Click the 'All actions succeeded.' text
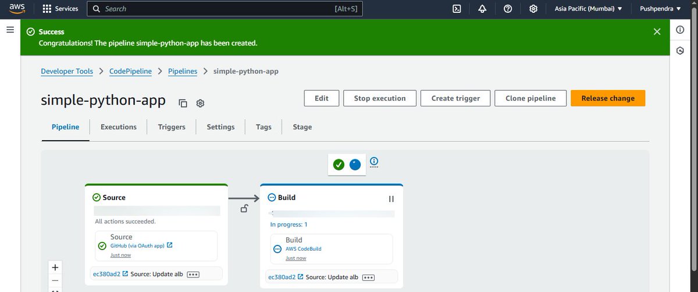698x292 pixels. click(125, 222)
